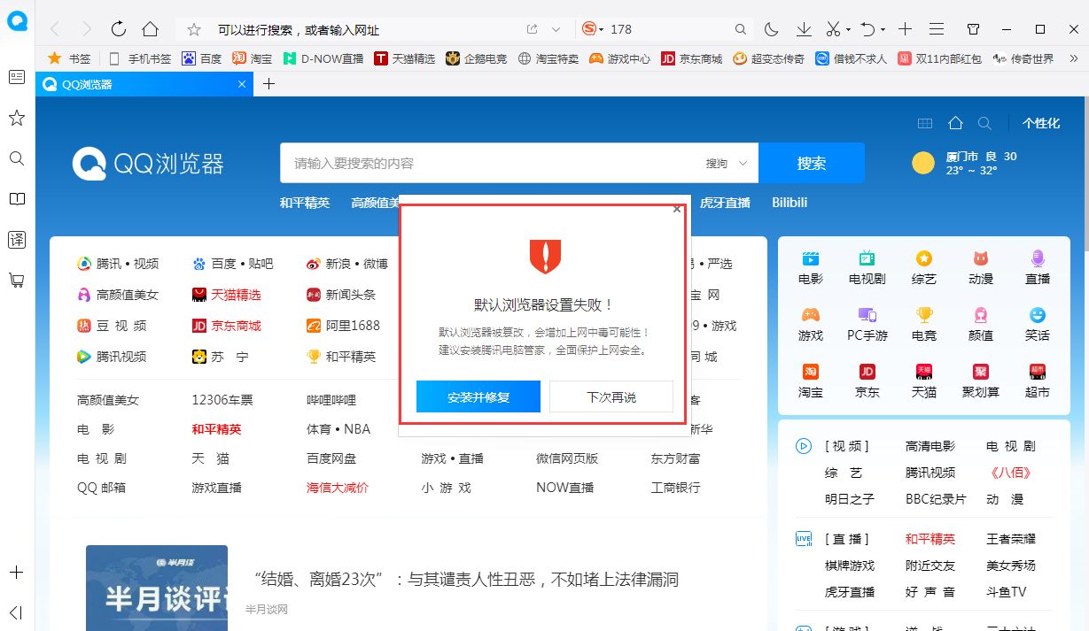Open the reading list book icon
This screenshot has height=631, width=1089.
[16, 199]
